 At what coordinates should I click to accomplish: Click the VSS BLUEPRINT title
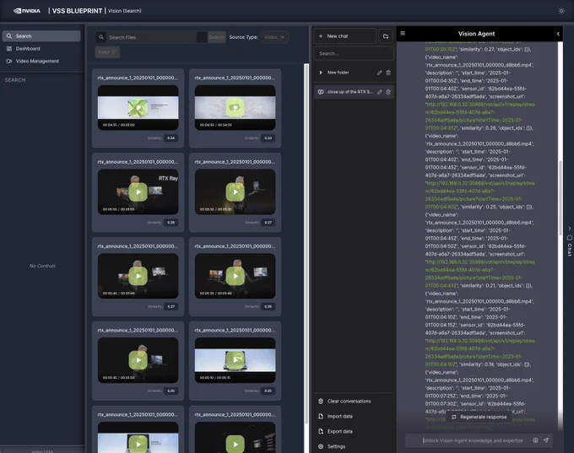click(x=77, y=11)
